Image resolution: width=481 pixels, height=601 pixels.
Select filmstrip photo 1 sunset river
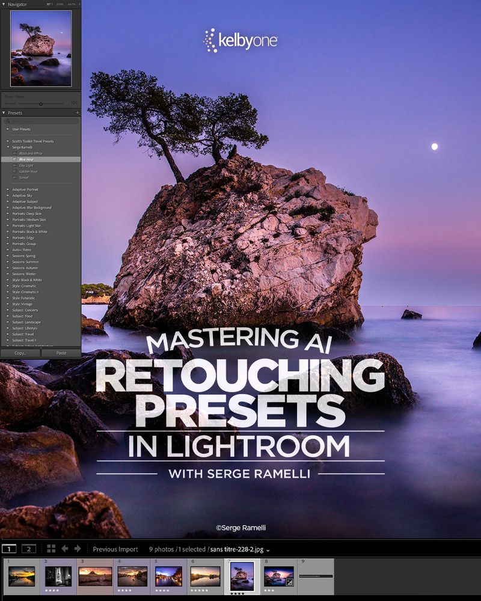click(x=22, y=577)
